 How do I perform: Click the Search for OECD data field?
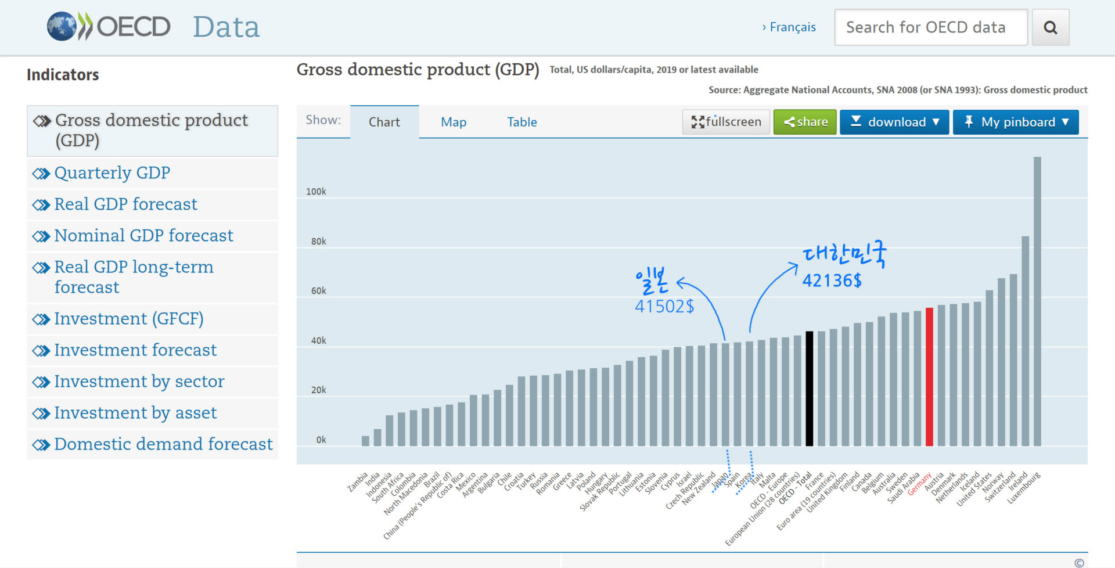(x=931, y=27)
